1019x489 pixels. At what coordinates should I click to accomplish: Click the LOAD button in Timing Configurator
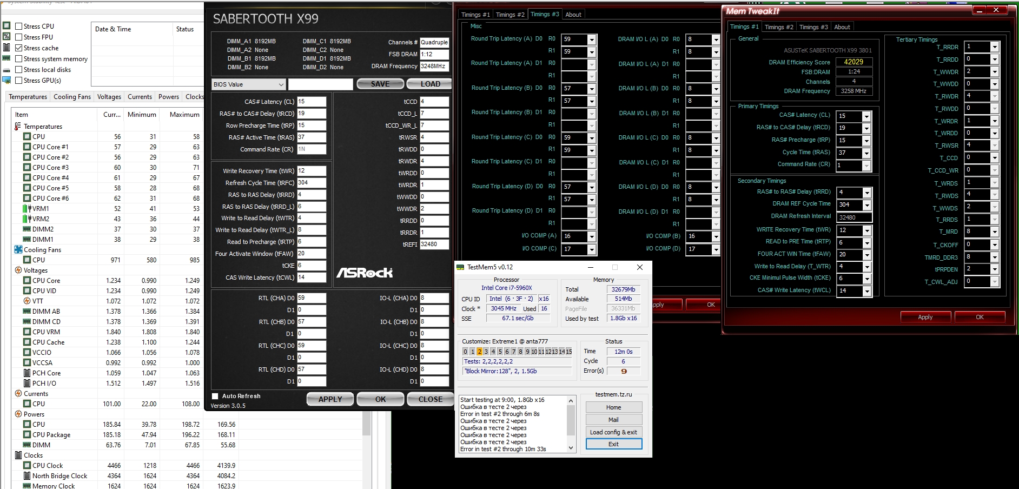click(x=431, y=84)
